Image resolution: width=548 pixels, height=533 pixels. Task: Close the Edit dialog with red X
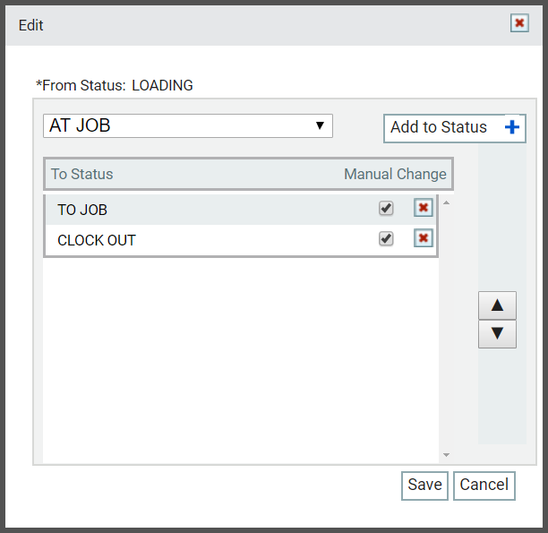(519, 23)
